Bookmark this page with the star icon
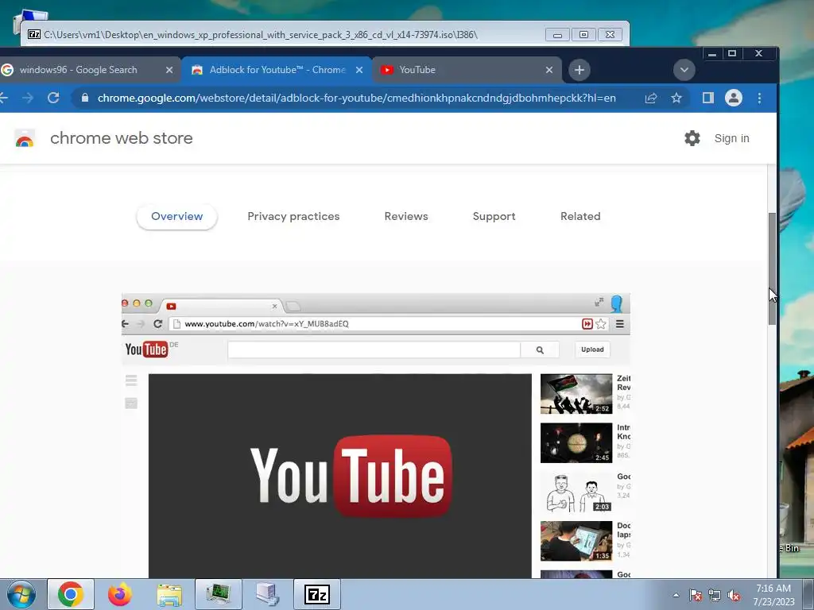The image size is (814, 610). pyautogui.click(x=676, y=98)
